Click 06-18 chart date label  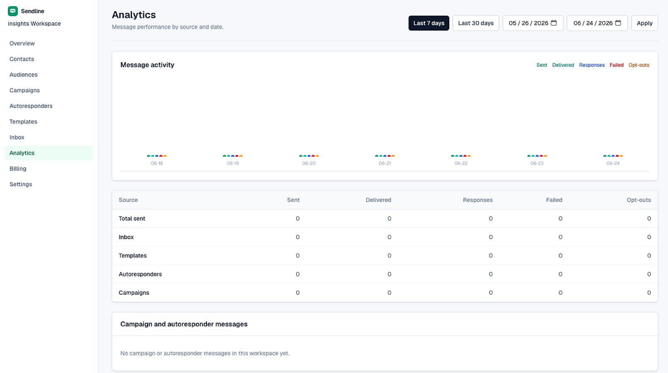(157, 163)
